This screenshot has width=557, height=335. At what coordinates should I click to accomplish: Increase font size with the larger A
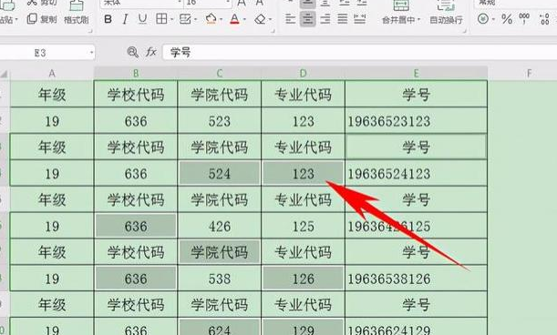(242, 3)
